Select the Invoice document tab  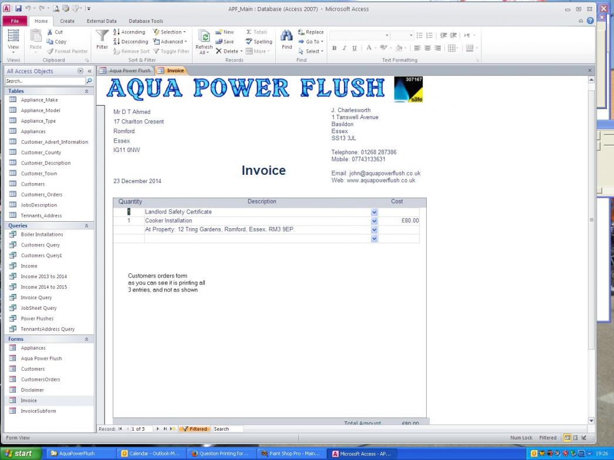(171, 70)
